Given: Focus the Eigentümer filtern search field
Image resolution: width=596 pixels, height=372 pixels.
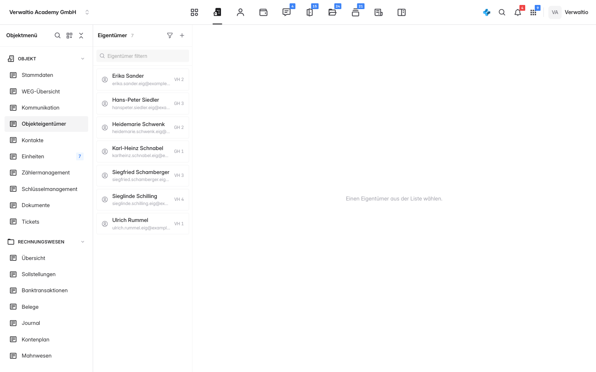Looking at the screenshot, I should pyautogui.click(x=143, y=56).
